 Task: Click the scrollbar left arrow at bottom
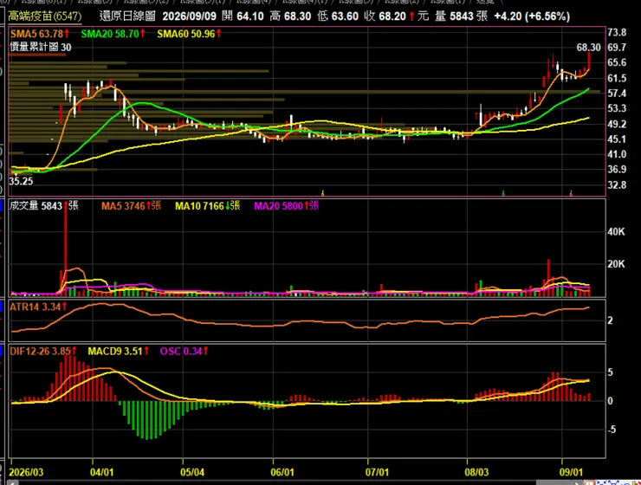[x=12, y=483]
